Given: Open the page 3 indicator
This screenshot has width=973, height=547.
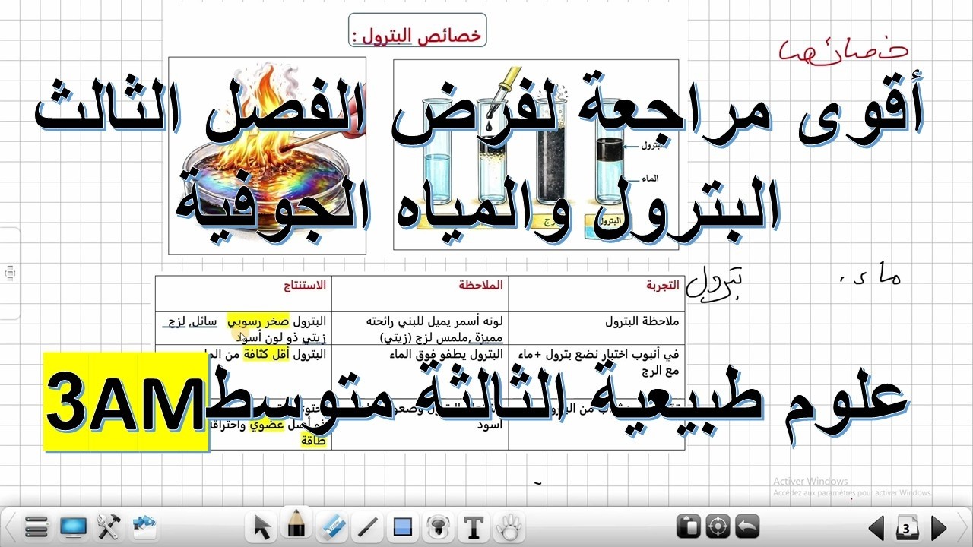Looking at the screenshot, I should coord(907,526).
